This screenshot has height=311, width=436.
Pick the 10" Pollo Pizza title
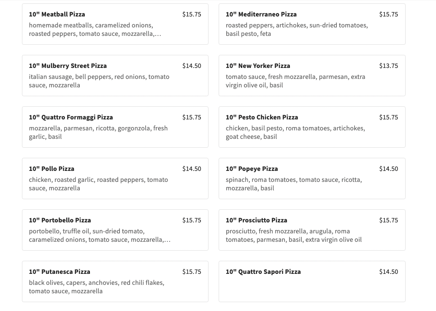point(51,169)
